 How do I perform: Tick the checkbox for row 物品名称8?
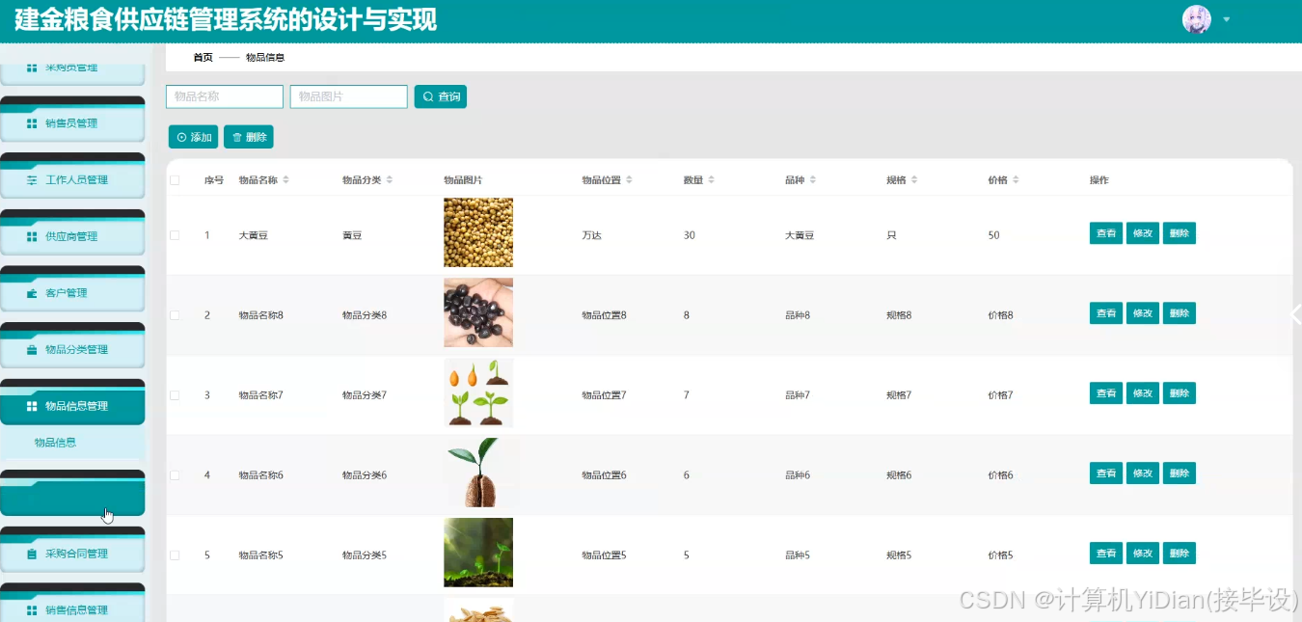[x=175, y=315]
